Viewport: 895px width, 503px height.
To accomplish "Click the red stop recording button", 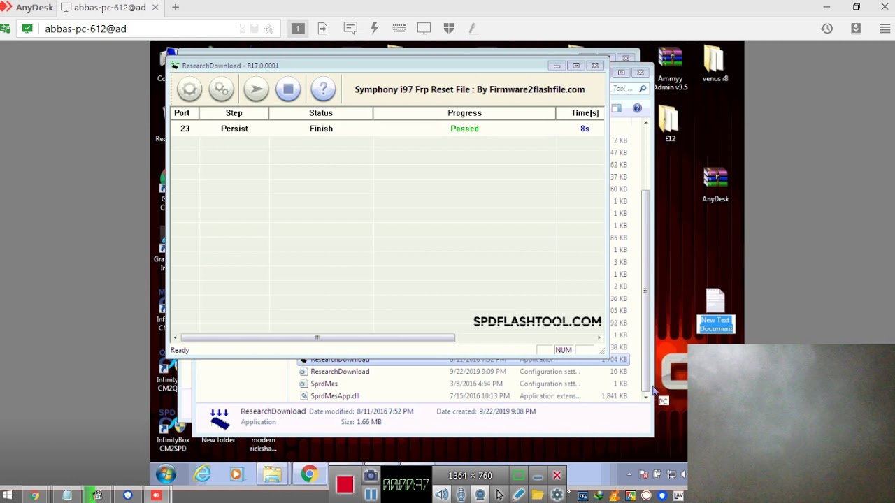I will tap(345, 484).
